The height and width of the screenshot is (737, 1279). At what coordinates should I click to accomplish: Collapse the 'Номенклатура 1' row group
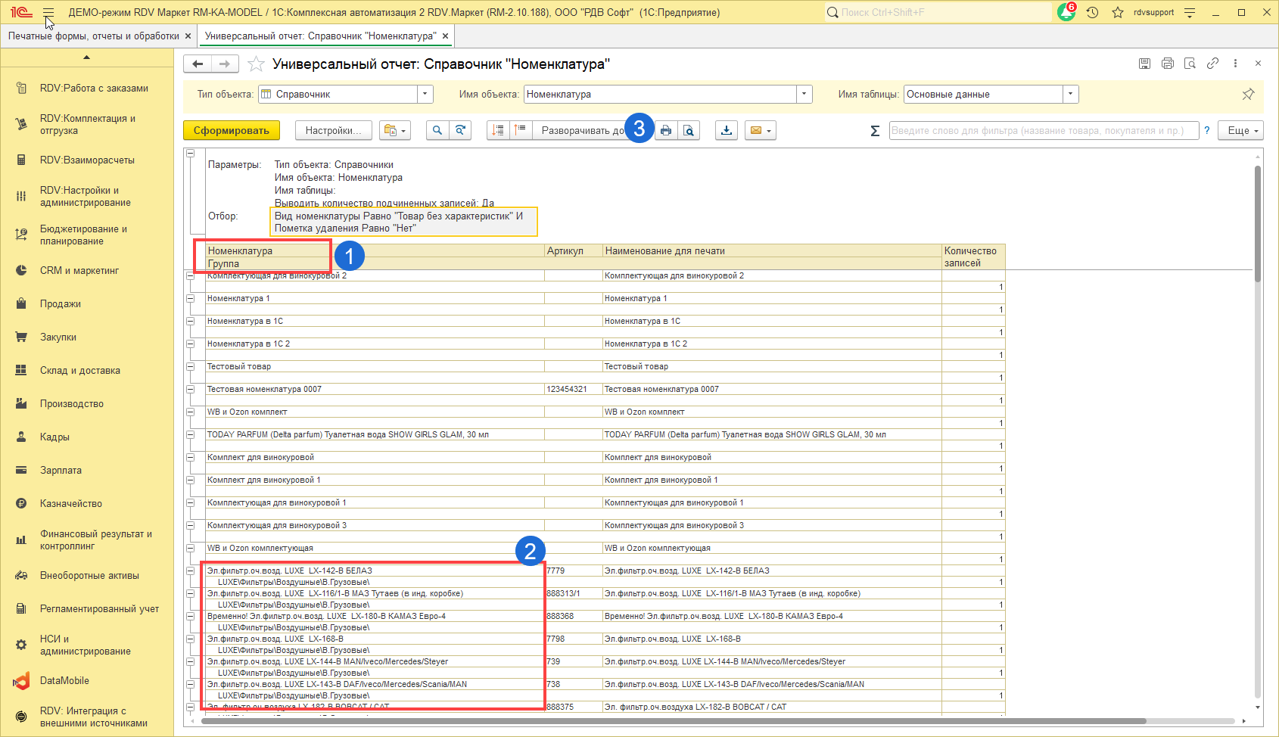[x=191, y=299]
